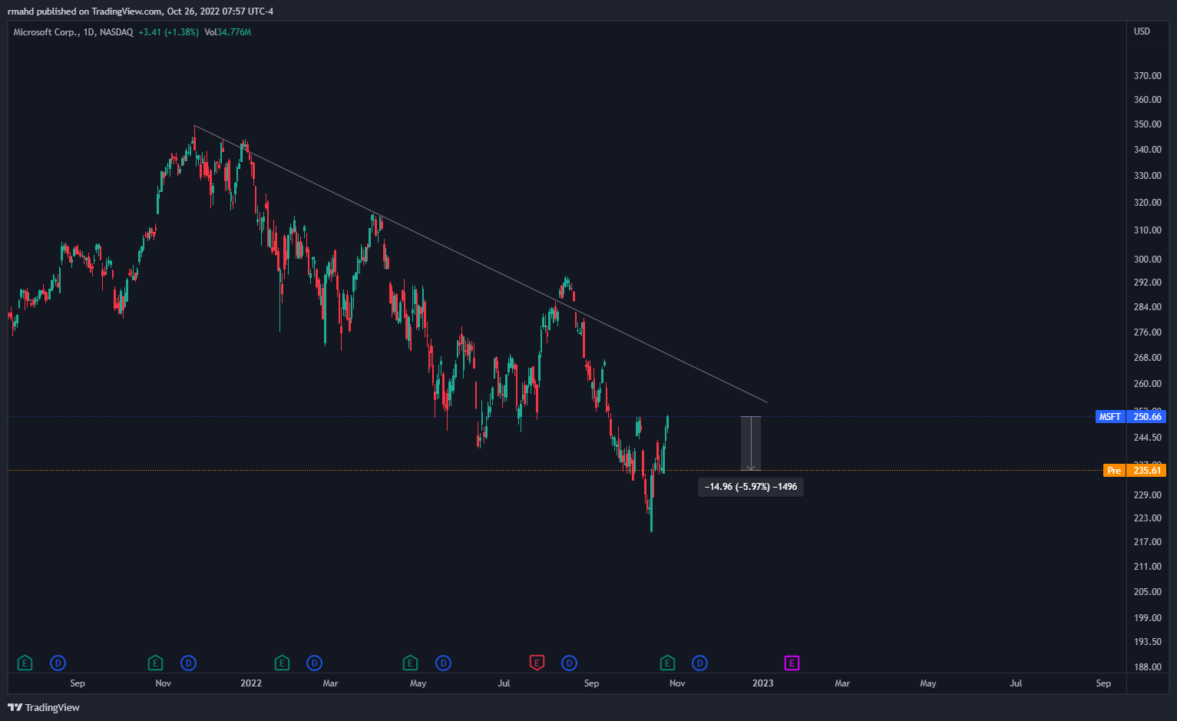Click the 2022 year label on time axis
Screen dimensions: 1177x721
click(251, 683)
